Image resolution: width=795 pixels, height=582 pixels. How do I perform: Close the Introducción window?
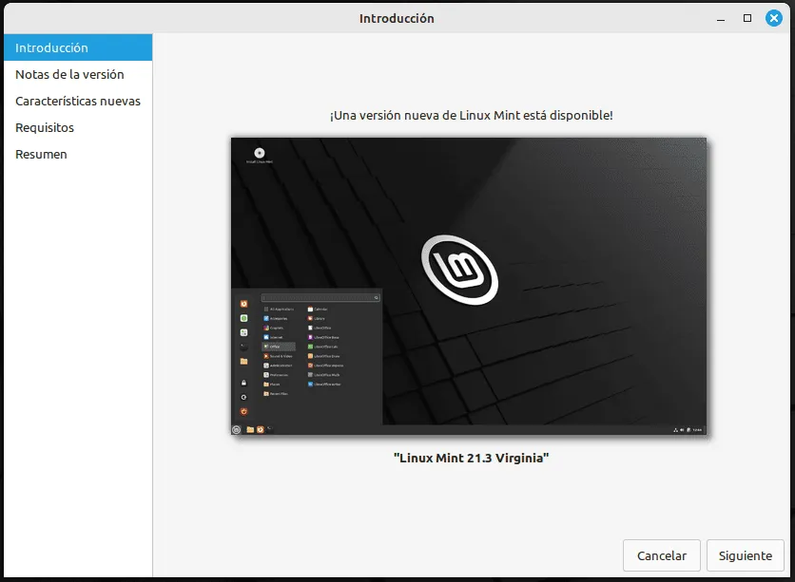(774, 18)
